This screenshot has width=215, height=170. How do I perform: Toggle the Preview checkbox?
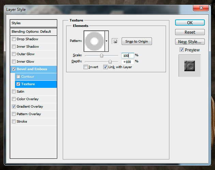click(182, 50)
